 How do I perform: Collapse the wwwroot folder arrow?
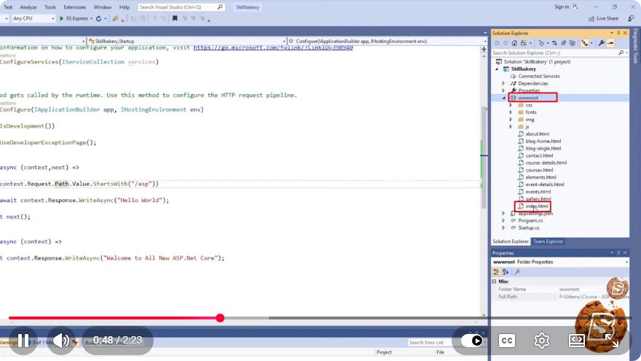pos(503,98)
